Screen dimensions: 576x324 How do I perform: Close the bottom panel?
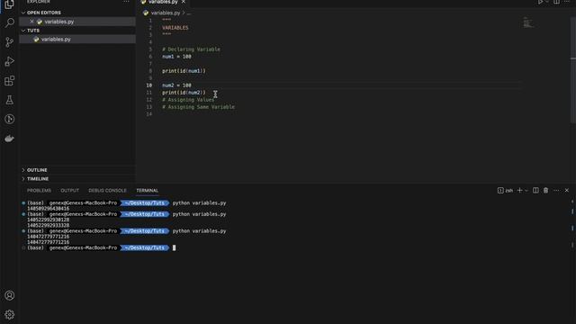[x=567, y=190]
